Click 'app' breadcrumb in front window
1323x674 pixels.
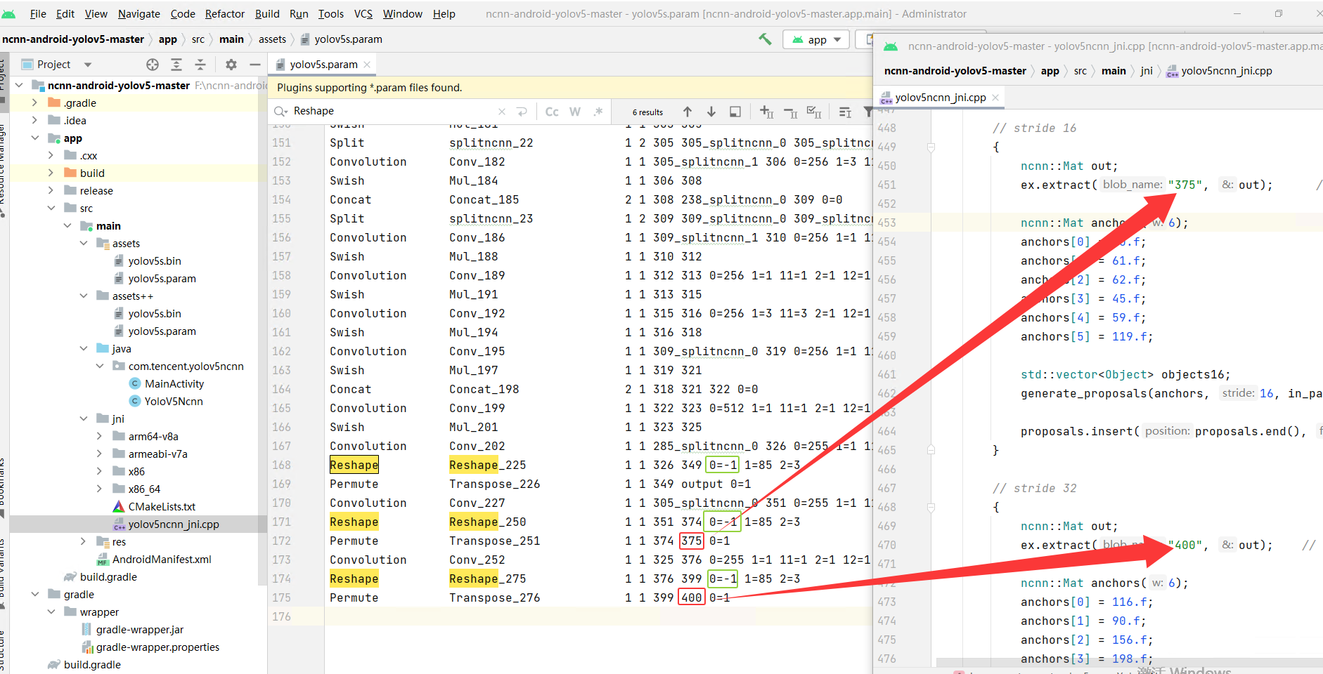pos(1050,71)
